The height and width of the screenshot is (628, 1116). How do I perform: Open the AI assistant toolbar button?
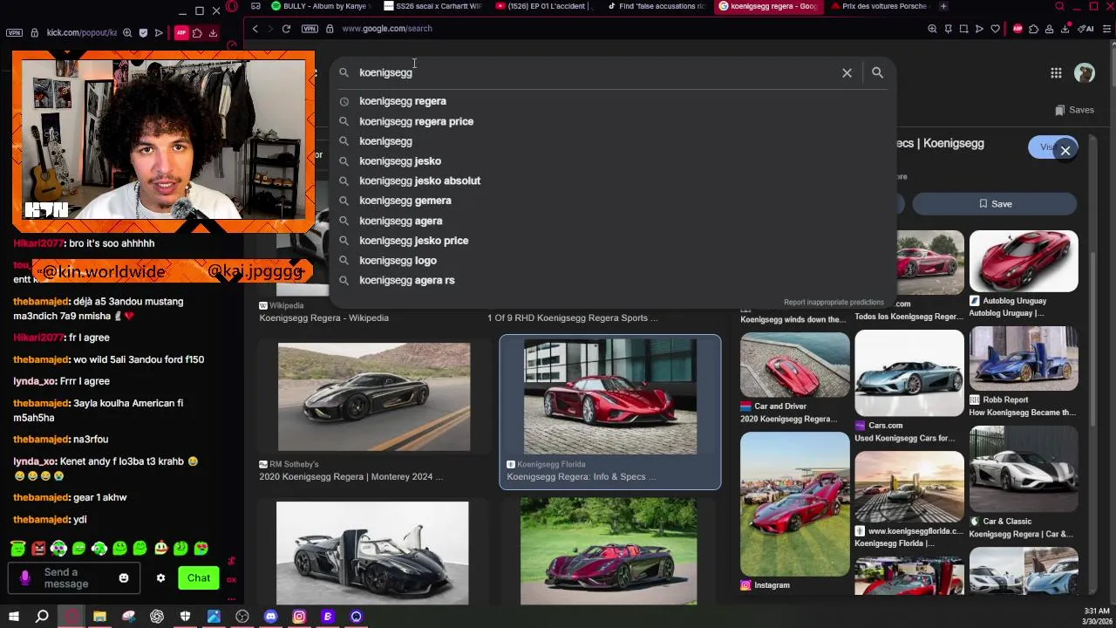pyautogui.click(x=1086, y=29)
